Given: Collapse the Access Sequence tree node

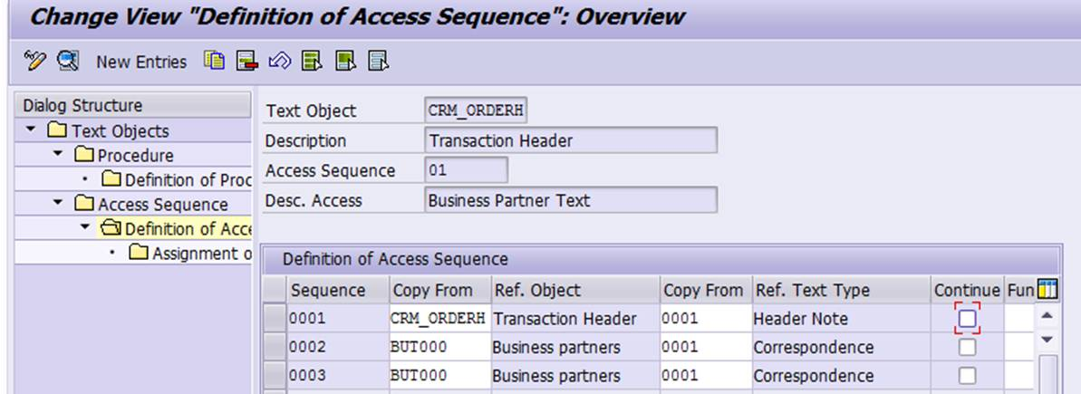Looking at the screenshot, I should point(59,203).
